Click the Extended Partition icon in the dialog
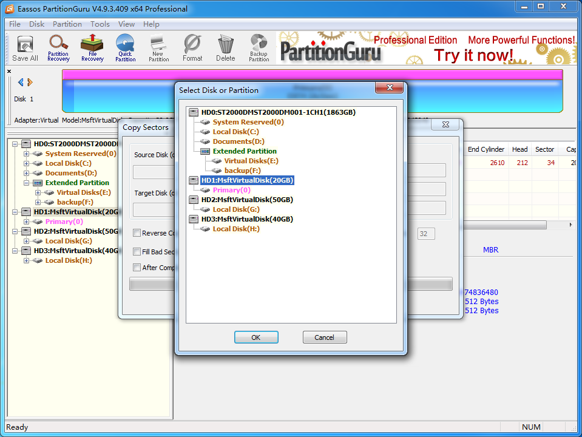Viewport: 582px width, 437px height. pyautogui.click(x=205, y=151)
